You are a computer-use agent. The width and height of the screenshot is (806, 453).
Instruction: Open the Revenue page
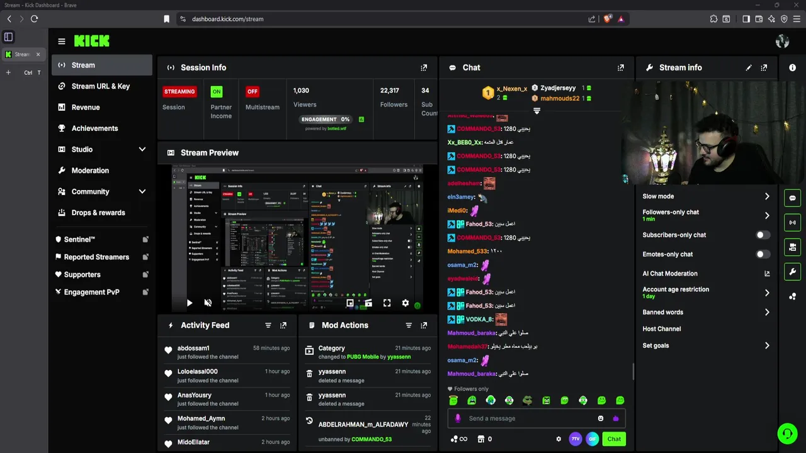(102, 107)
